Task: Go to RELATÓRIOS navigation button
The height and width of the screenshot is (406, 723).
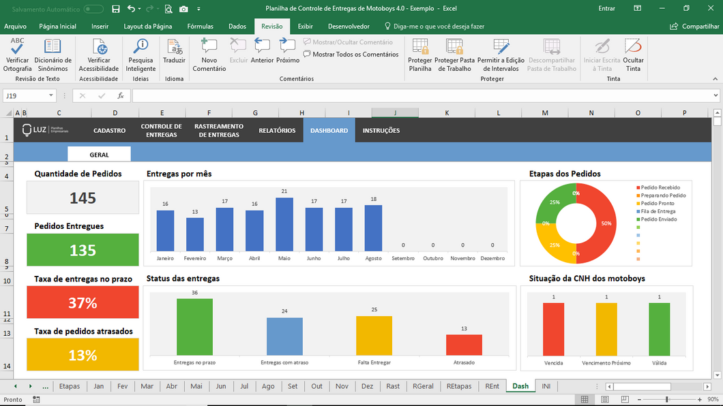Action: (277, 130)
